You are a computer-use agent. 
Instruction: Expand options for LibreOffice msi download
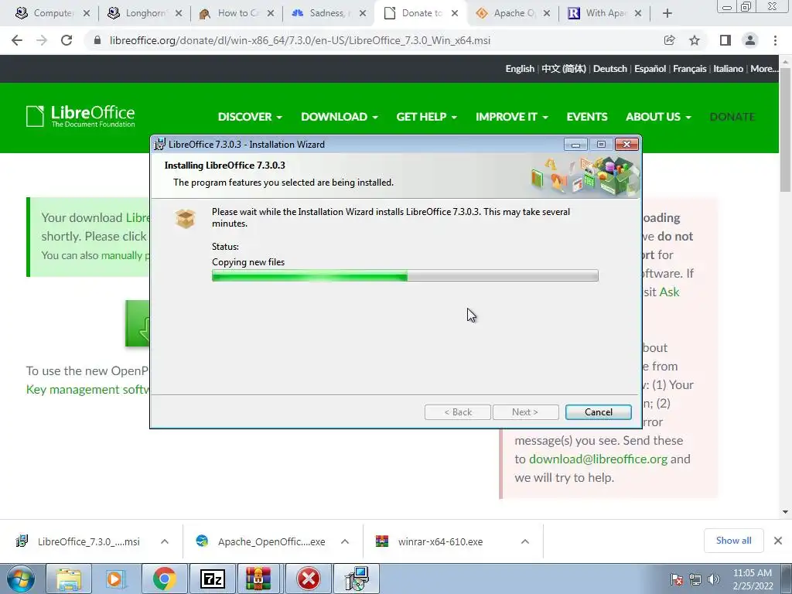click(x=165, y=541)
